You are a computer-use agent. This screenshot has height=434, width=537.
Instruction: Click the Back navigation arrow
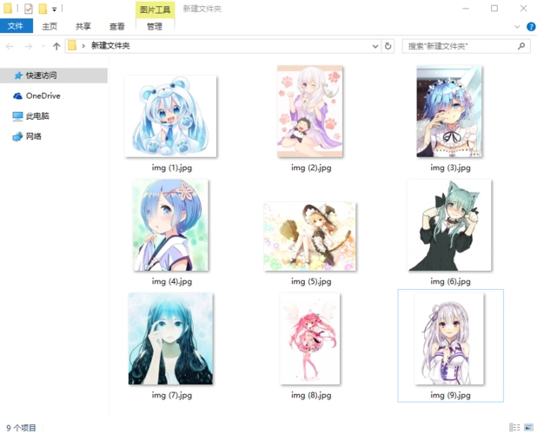pos(11,46)
